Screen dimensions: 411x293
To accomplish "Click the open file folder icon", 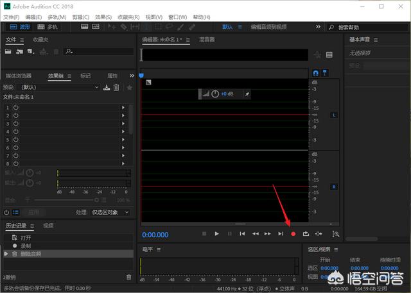I will [x=9, y=51].
